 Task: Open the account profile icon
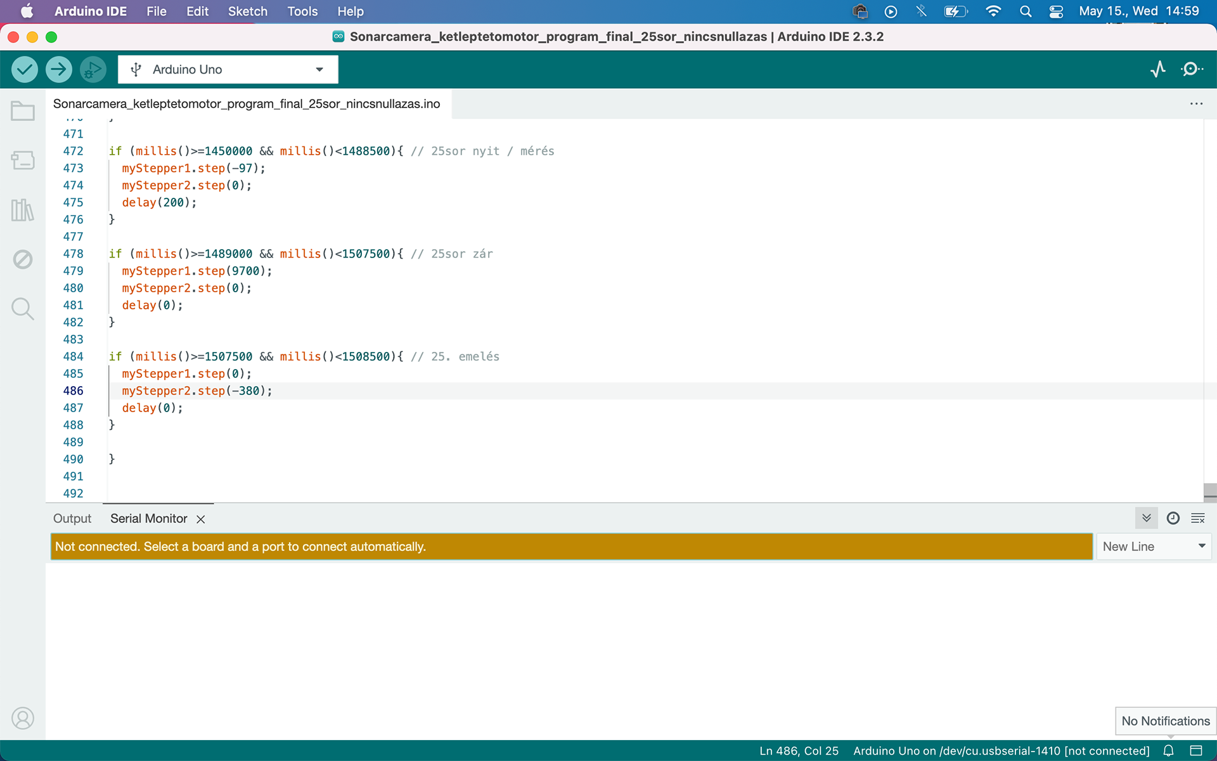pos(23,719)
